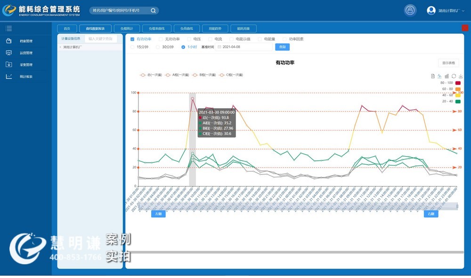Open the 基准时间 date picker
Viewport: 471px width, 278px height.
[x=244, y=47]
